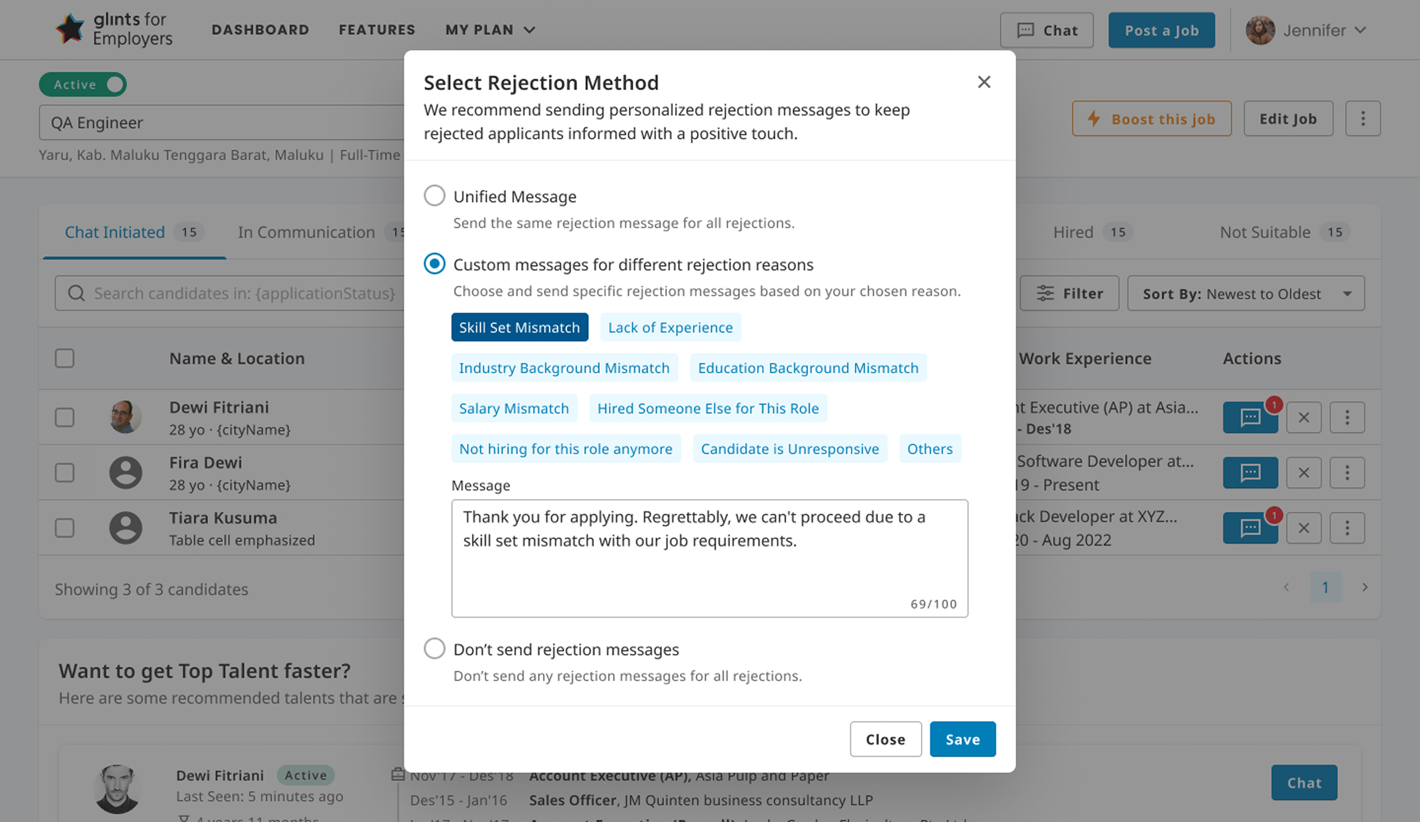Image resolution: width=1420 pixels, height=822 pixels.
Task: Switch to the Not Suitable tab
Action: click(x=1265, y=232)
